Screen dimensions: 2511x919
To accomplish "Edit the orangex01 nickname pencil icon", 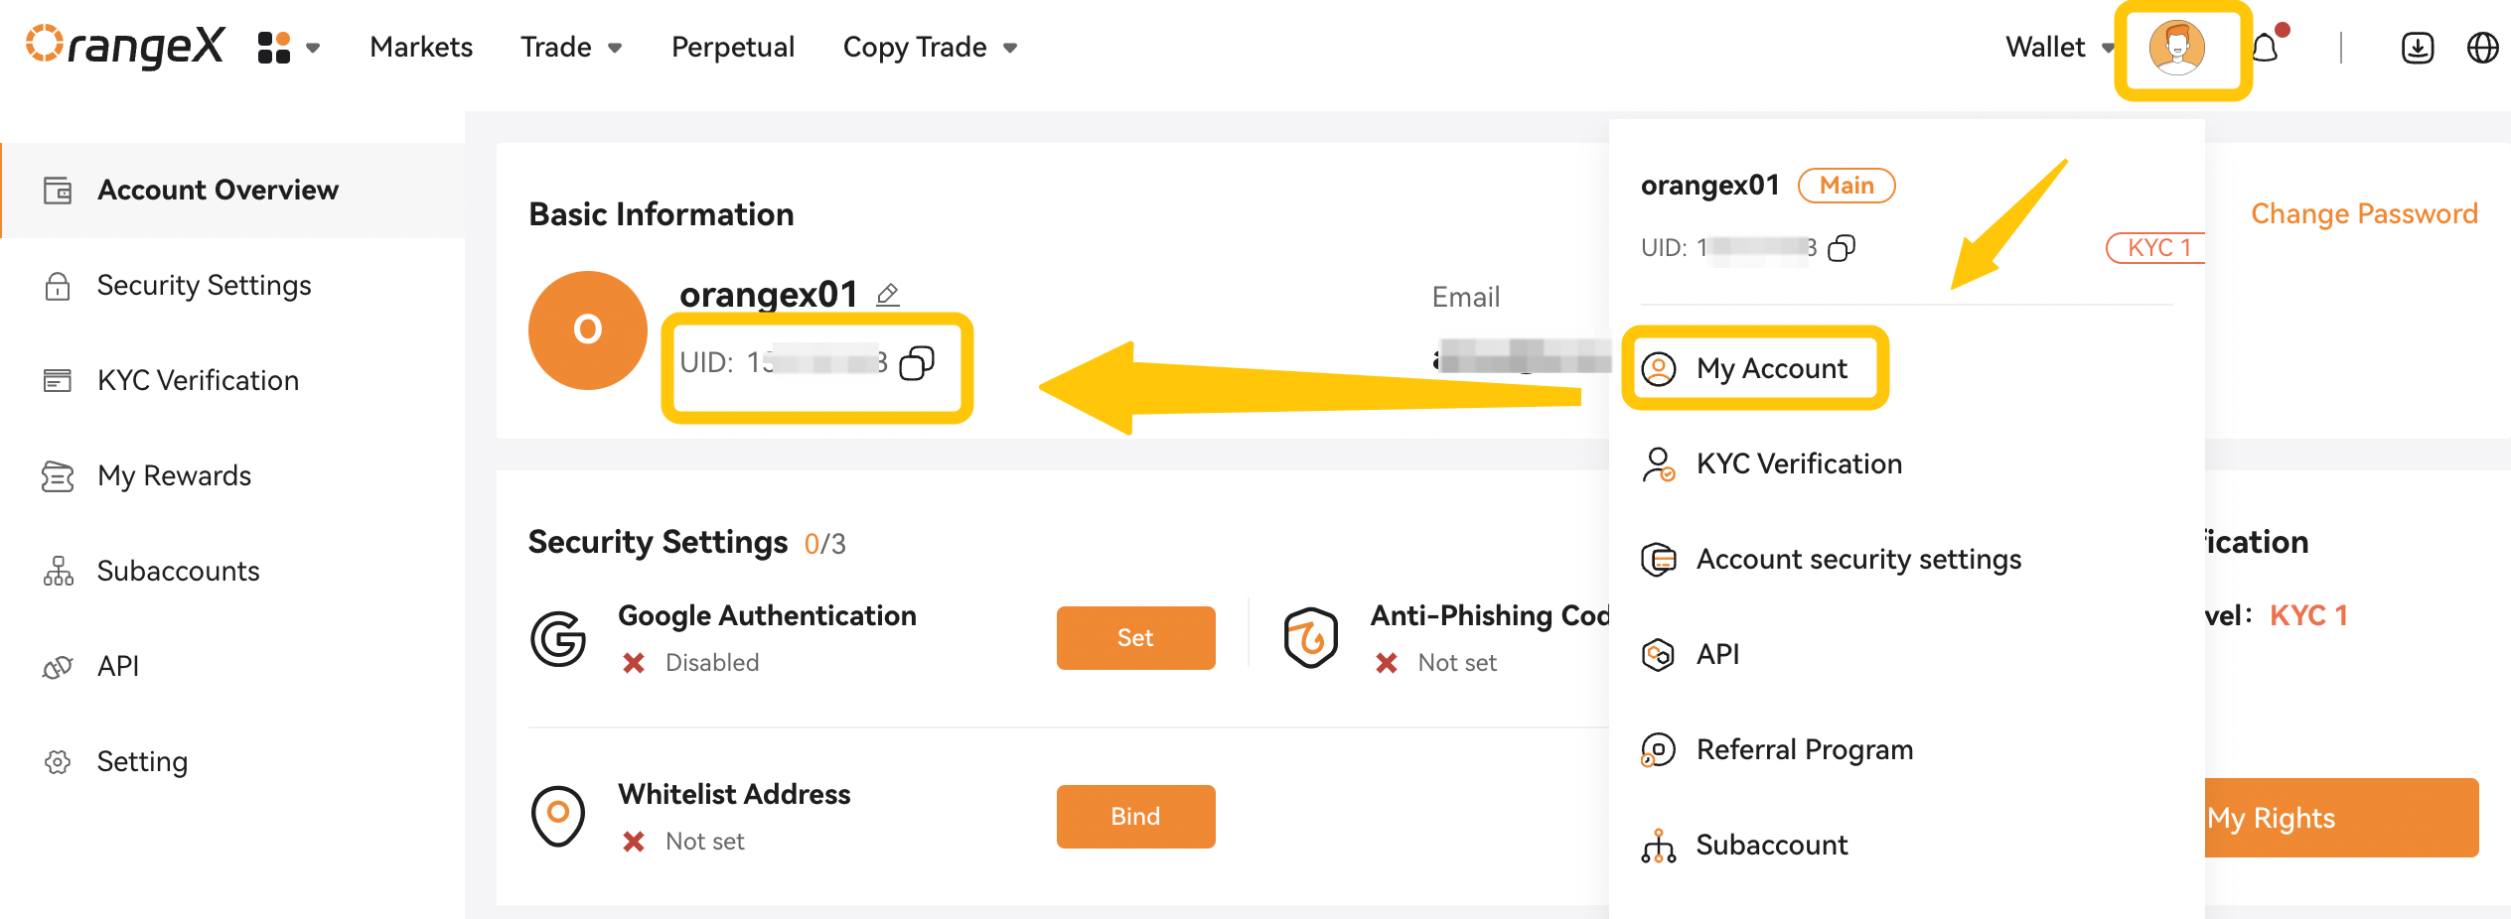I will pos(888,295).
